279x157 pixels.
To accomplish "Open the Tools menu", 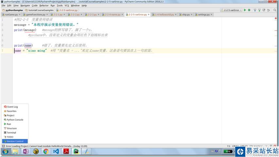I will pos(60,6).
